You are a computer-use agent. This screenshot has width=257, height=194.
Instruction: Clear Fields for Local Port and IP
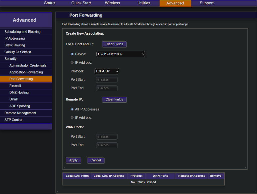[x=114, y=44]
